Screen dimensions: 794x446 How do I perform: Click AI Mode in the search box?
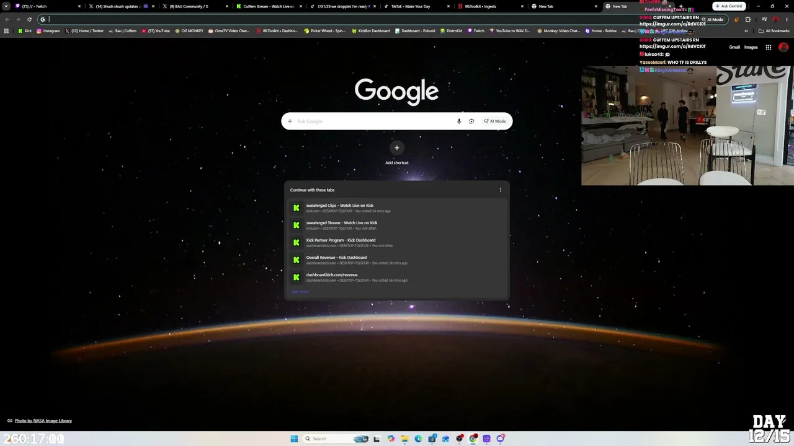(495, 121)
